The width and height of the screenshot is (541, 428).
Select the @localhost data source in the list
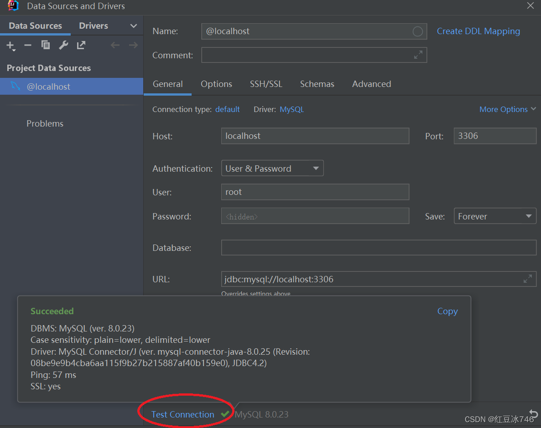pos(72,87)
